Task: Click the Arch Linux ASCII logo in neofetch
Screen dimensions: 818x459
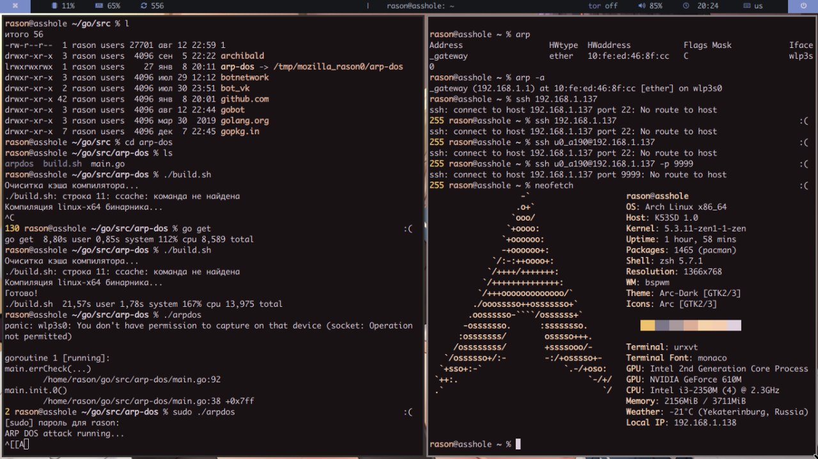Action: [x=523, y=293]
